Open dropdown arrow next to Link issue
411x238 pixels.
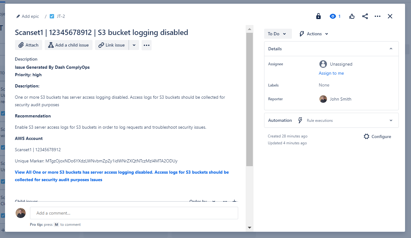pos(134,45)
